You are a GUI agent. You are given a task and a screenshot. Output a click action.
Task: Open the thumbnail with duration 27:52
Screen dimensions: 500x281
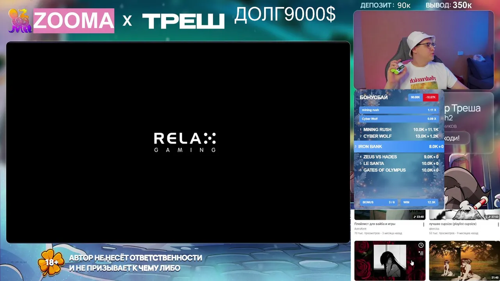464,215
